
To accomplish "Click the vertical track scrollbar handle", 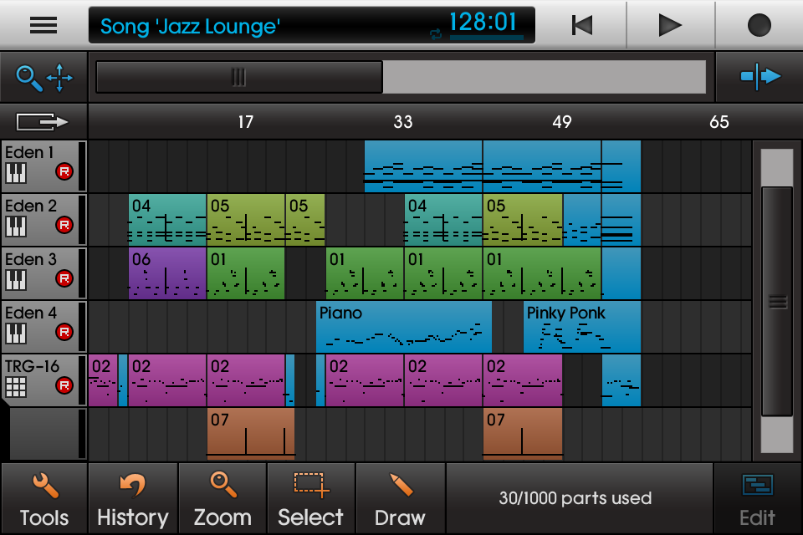I will click(x=777, y=302).
